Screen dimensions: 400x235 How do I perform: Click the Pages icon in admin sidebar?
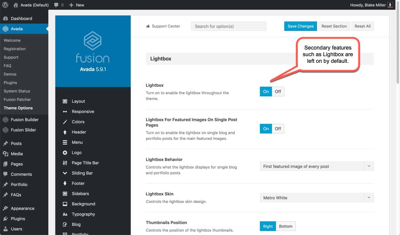click(x=5, y=164)
